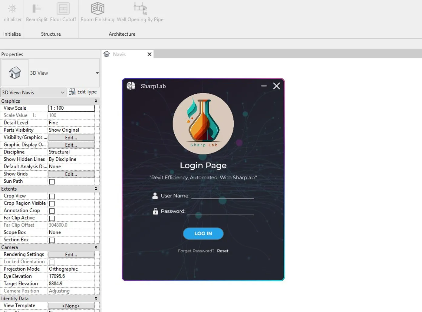Collapse the Extents section
Screen dimensions: 422x312
point(96,189)
